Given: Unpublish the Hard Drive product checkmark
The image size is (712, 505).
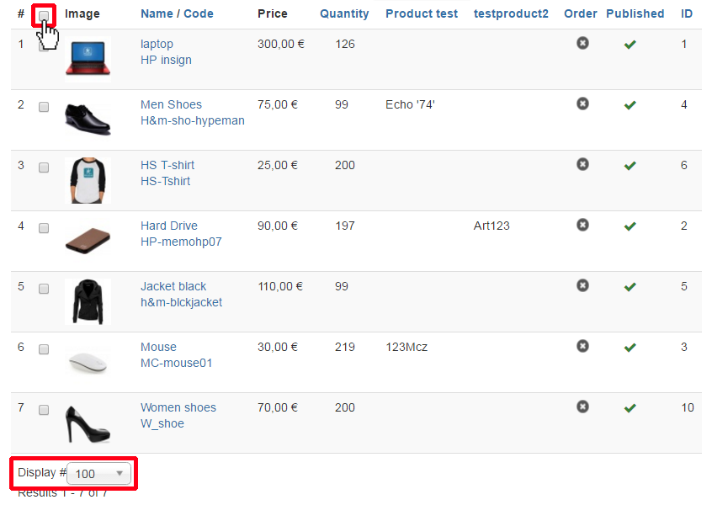Looking at the screenshot, I should click(630, 226).
